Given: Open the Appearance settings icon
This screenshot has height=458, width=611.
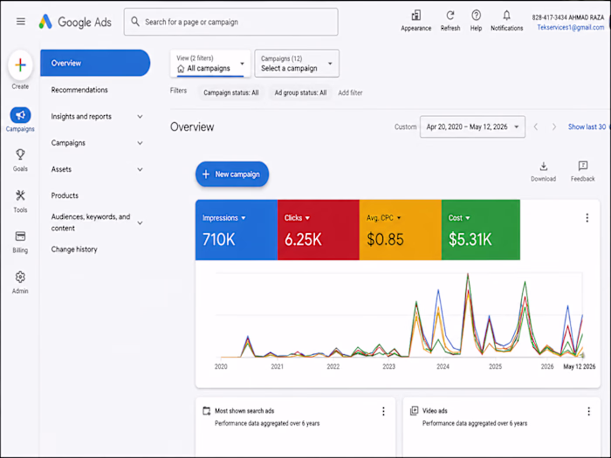Looking at the screenshot, I should click(x=415, y=16).
